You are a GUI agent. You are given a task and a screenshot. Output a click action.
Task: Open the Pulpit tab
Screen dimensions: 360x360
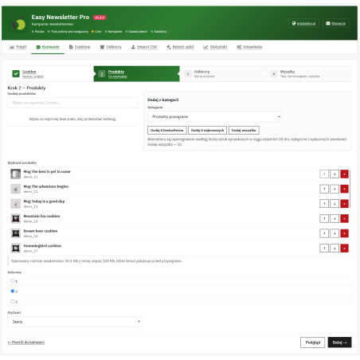point(18,47)
